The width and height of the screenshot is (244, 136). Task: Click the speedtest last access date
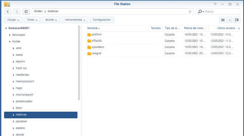(222, 47)
